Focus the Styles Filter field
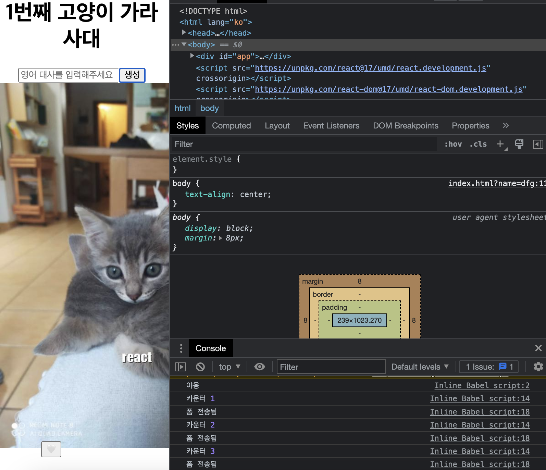 [304, 144]
